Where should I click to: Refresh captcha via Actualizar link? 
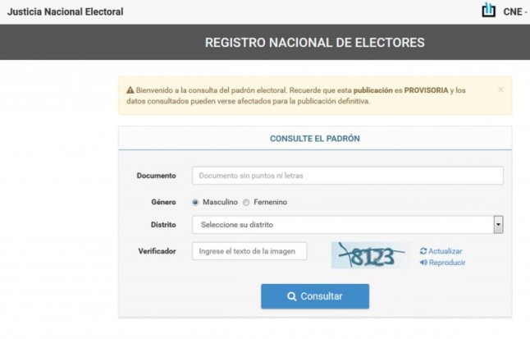click(x=441, y=251)
